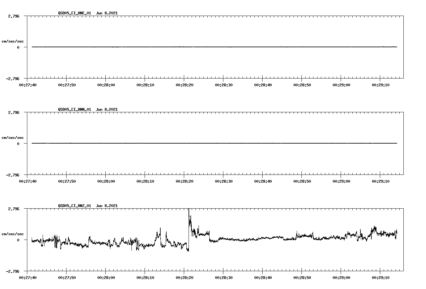Click the 00:28:00 time label under HNN plot
The height and width of the screenshot is (289, 426).
click(106, 181)
